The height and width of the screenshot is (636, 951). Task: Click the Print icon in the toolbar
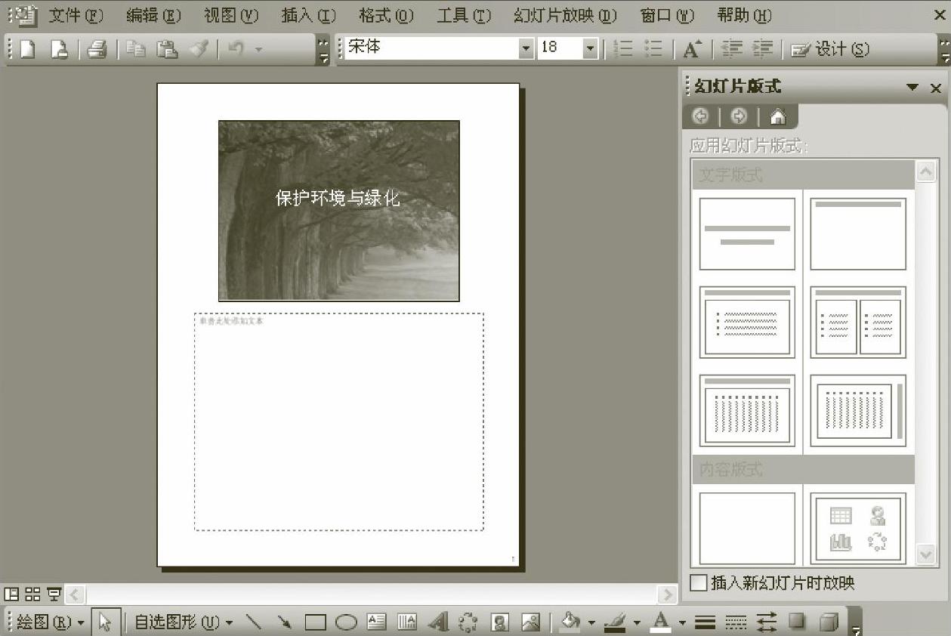point(97,49)
